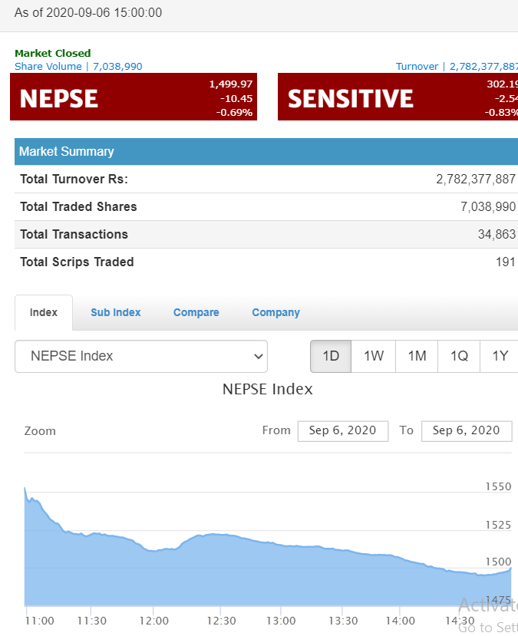Select the 1D range button
Screen dimensions: 518x636
point(331,356)
